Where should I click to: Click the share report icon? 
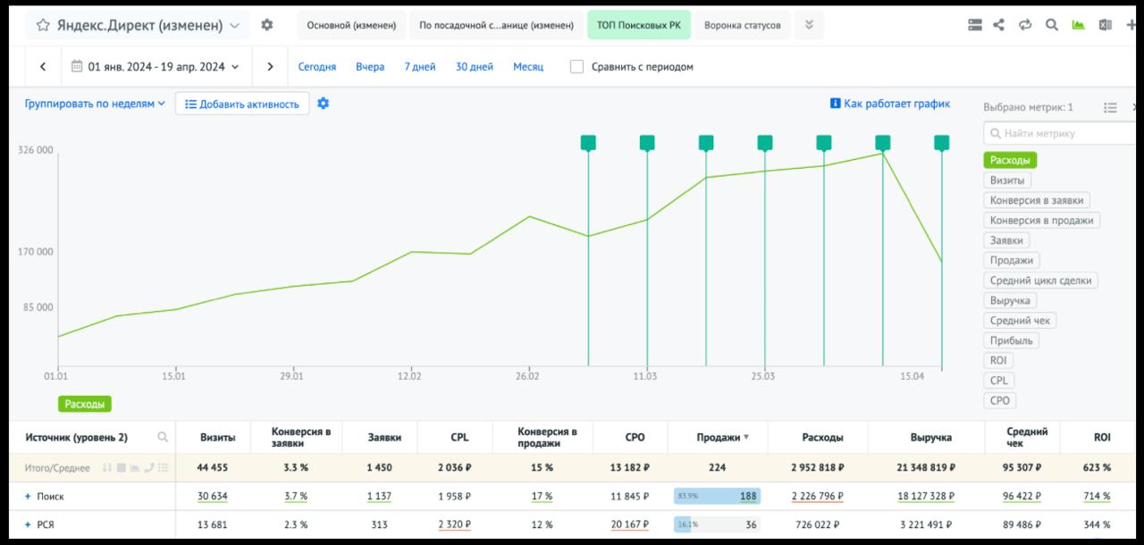[999, 26]
